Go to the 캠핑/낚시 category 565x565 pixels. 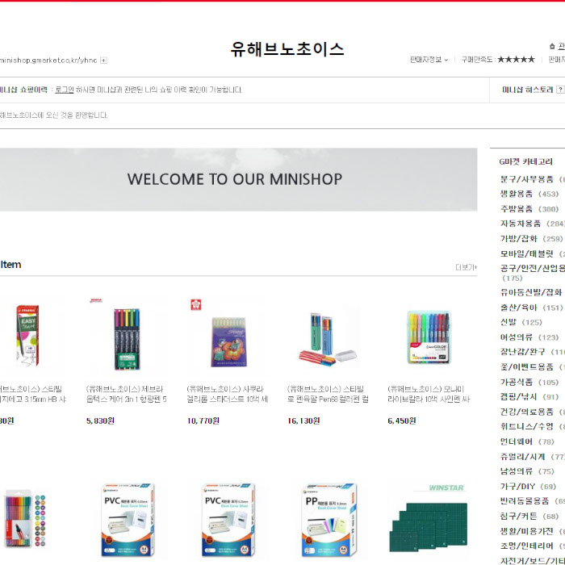coord(516,397)
